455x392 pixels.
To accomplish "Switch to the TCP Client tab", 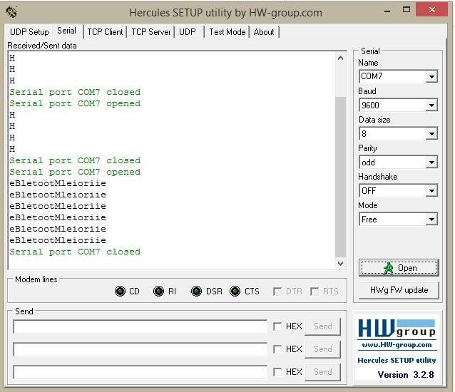I will pos(105,32).
